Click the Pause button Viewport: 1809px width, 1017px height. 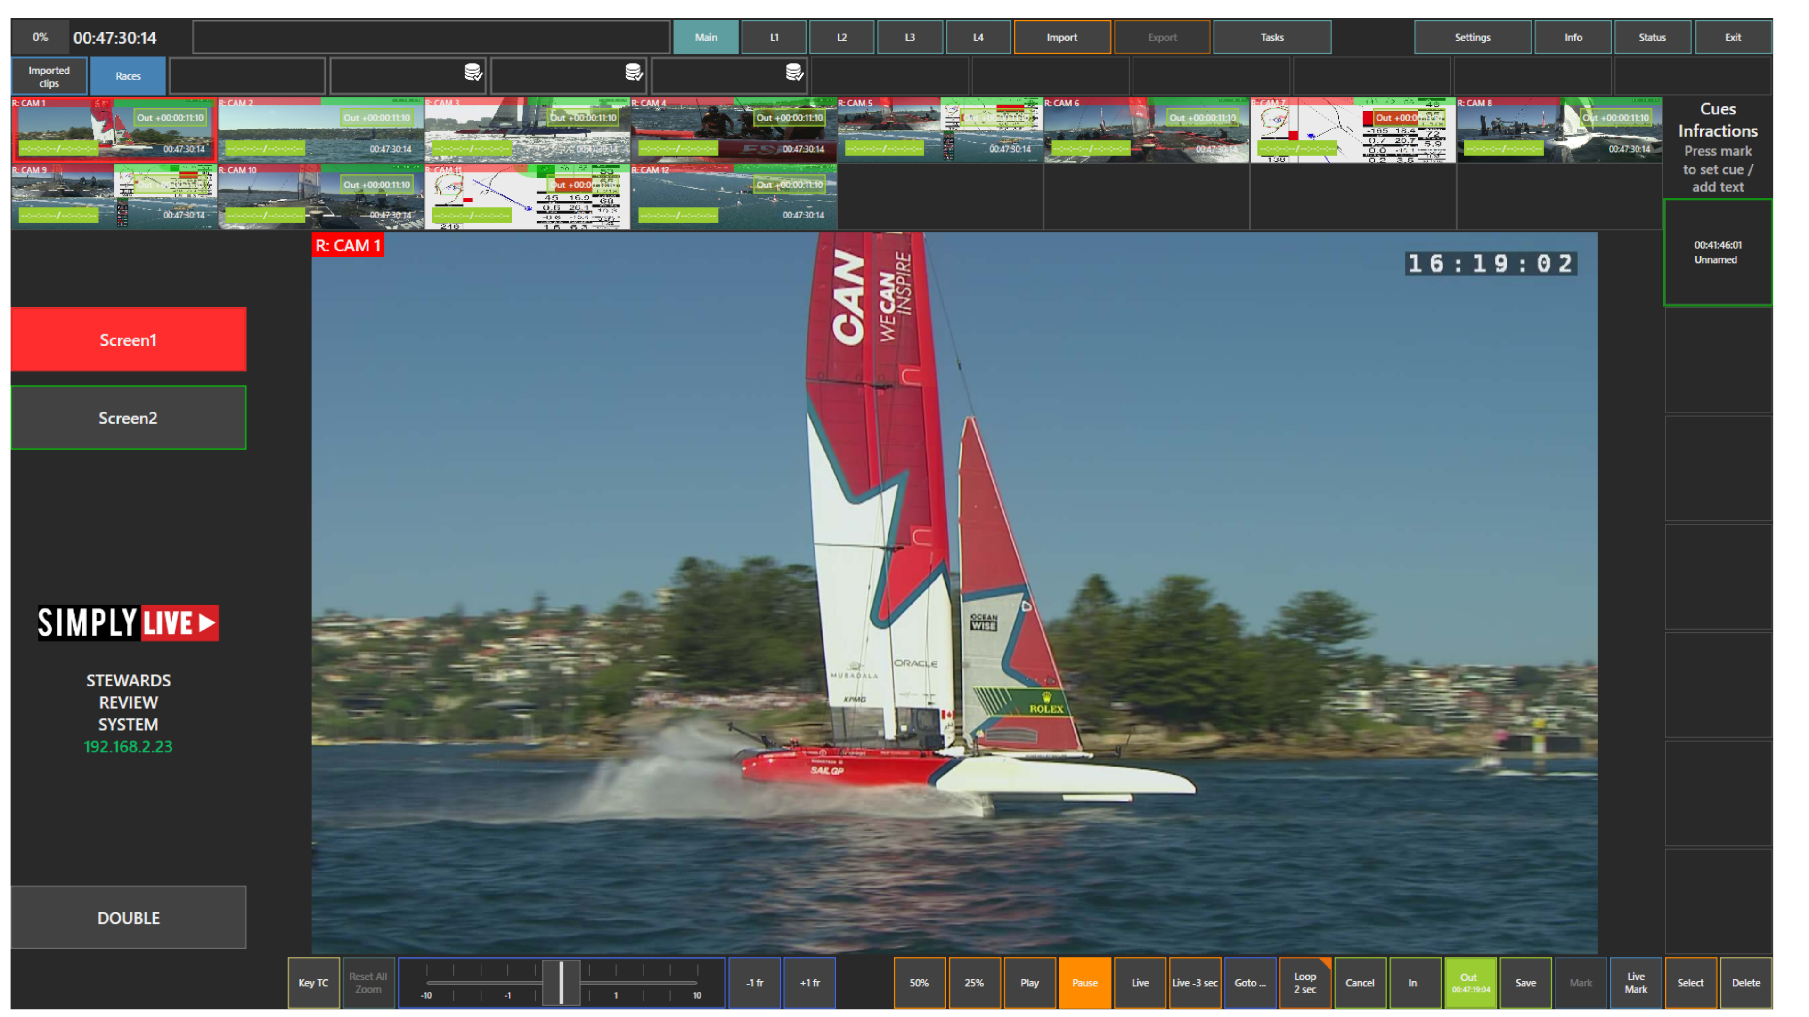click(x=1084, y=983)
